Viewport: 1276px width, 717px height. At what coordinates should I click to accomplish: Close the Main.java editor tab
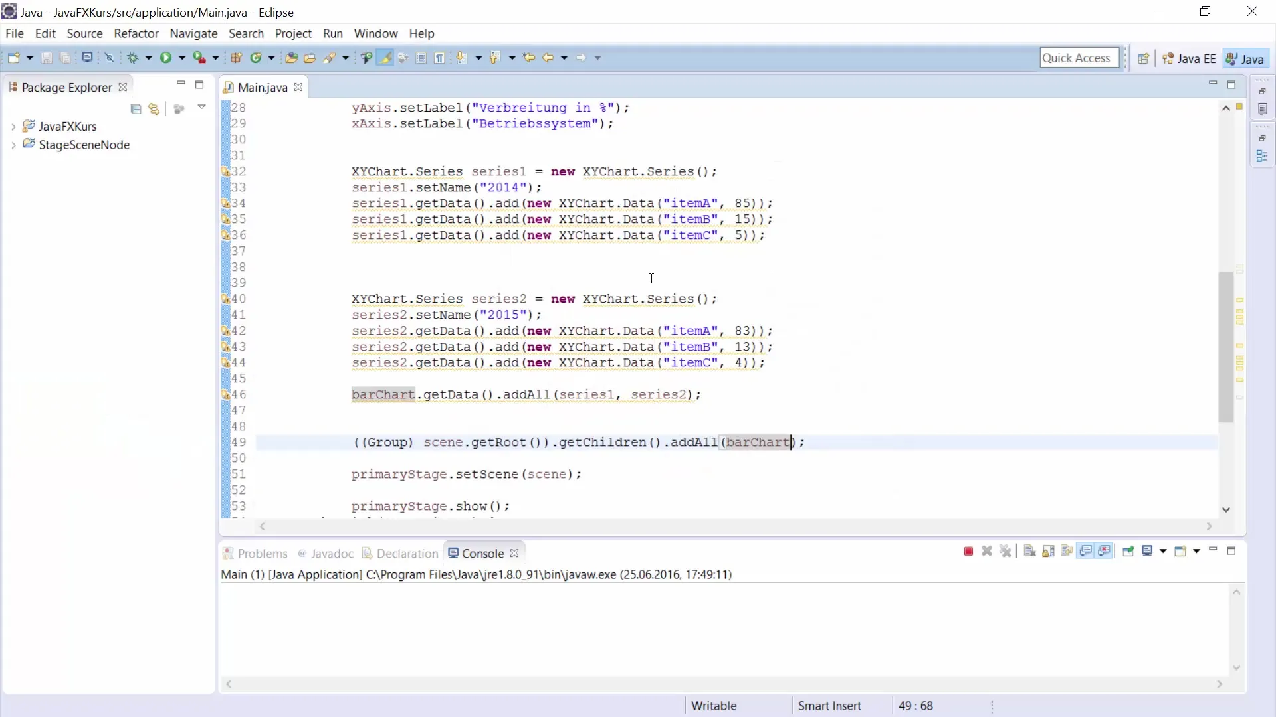pyautogui.click(x=298, y=87)
